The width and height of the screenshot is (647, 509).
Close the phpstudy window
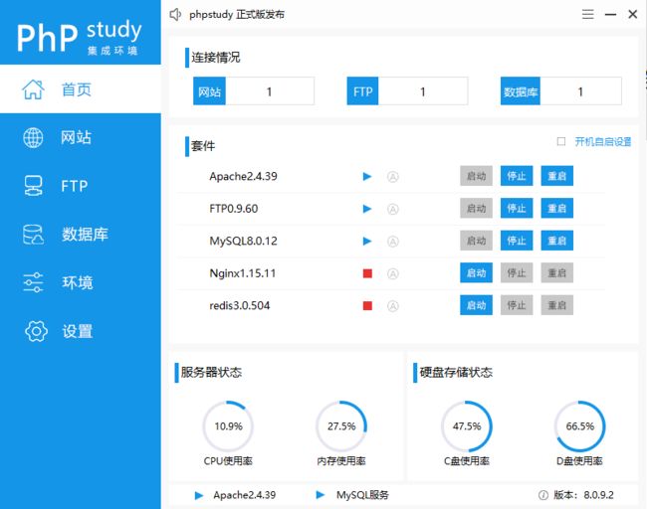632,15
